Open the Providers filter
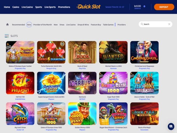This screenshot has width=177, height=133. pos(122,25)
